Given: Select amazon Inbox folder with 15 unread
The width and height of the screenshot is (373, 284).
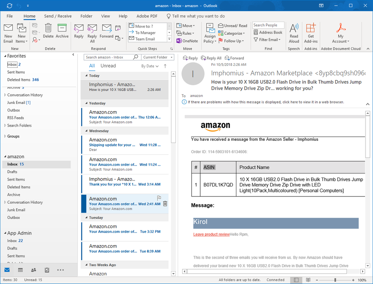Looking at the screenshot, I should (36, 164).
